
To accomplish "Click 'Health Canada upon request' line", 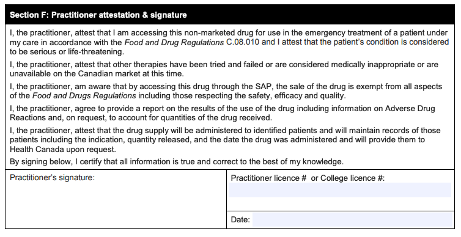I will tap(63, 150).
